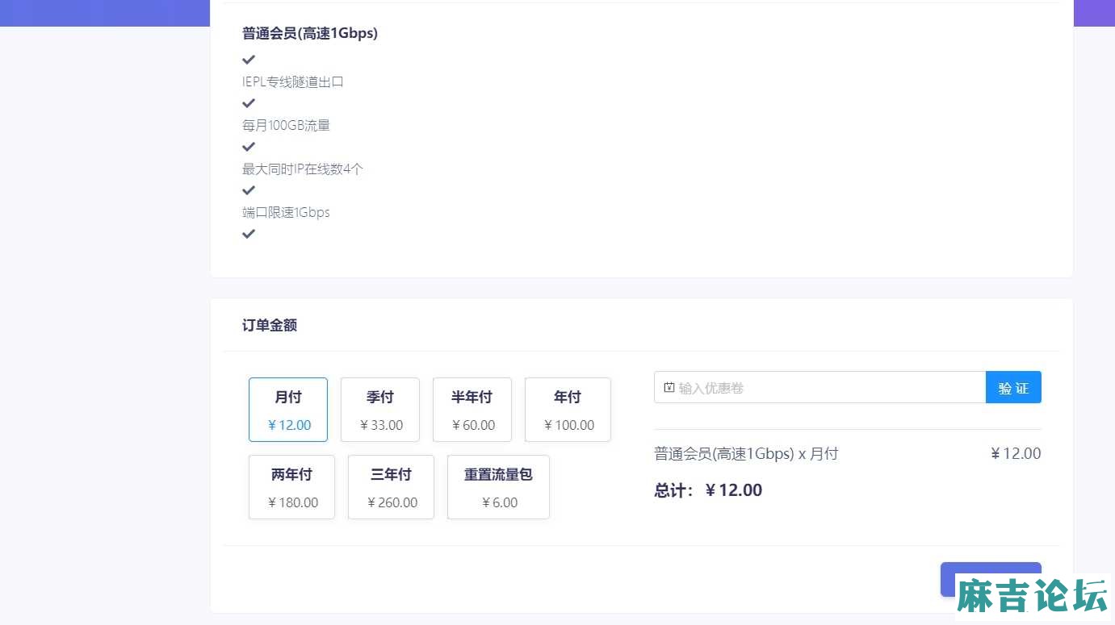This screenshot has height=625, width=1115.
Task: Click the 订单金额 section heading
Action: pos(270,325)
